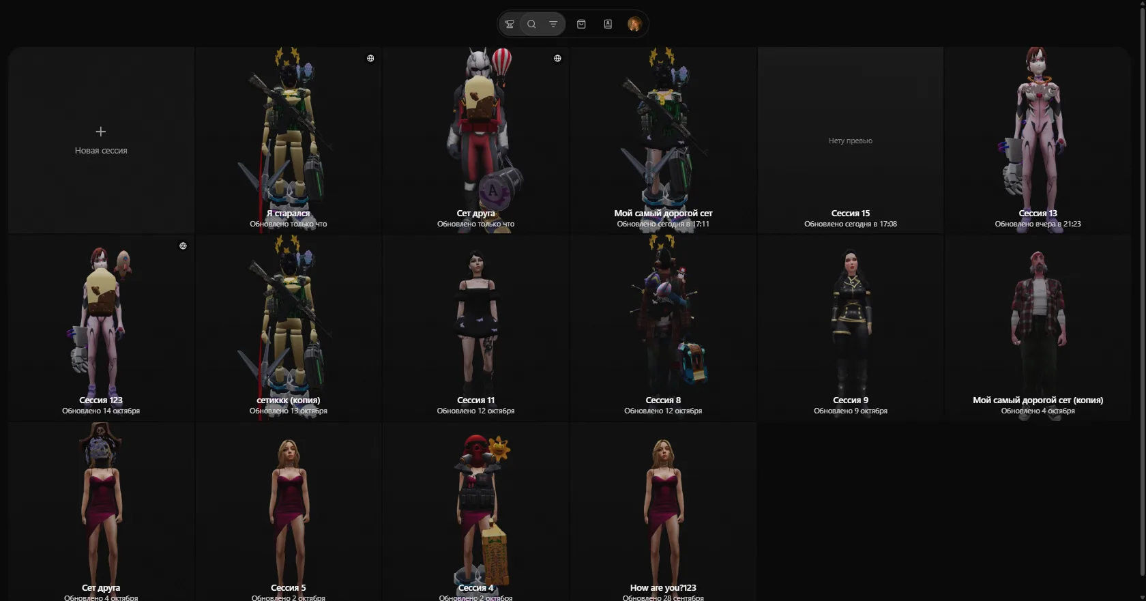
Task: Click globe icon on first 'Сет друга' card
Action: 557,59
